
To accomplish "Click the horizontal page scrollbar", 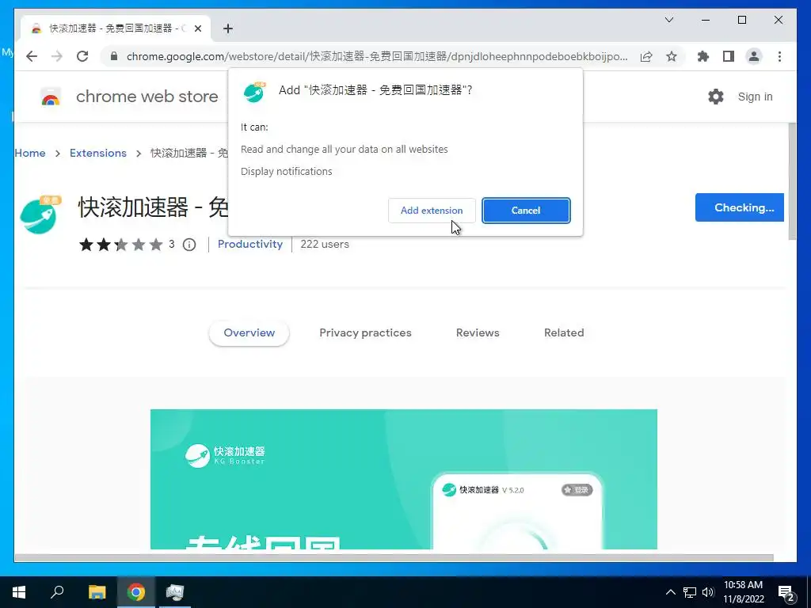I will click(394, 558).
